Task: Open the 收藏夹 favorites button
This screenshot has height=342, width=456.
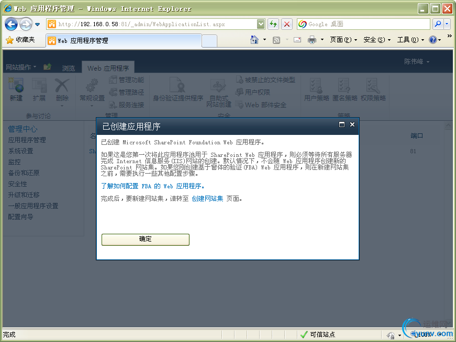Action: [20, 40]
